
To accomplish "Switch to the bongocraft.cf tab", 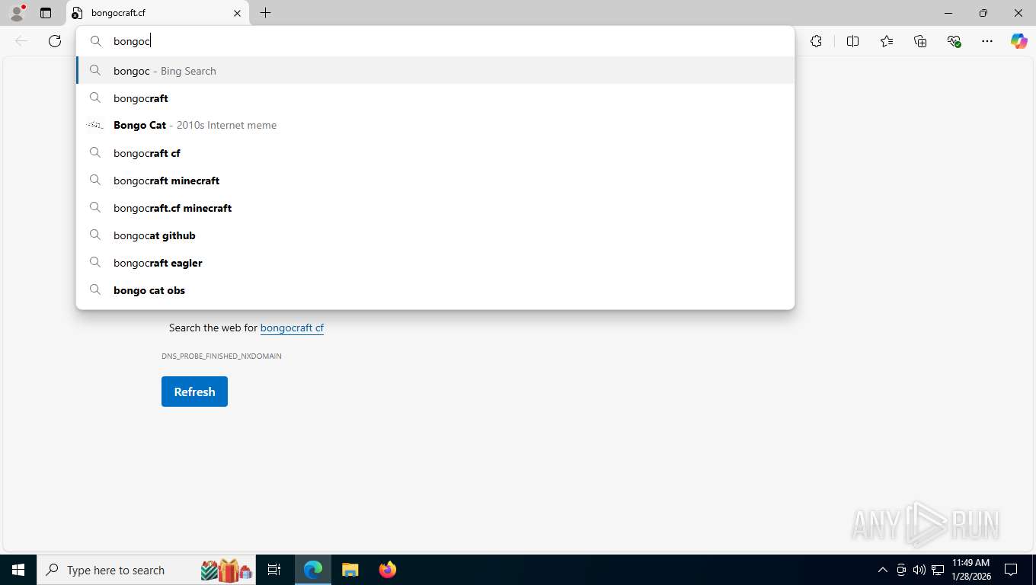I will point(158,13).
